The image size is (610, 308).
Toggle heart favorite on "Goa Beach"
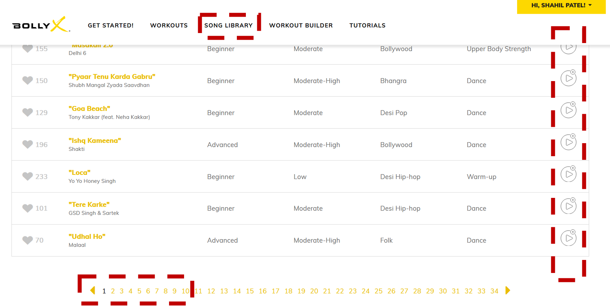click(x=27, y=112)
